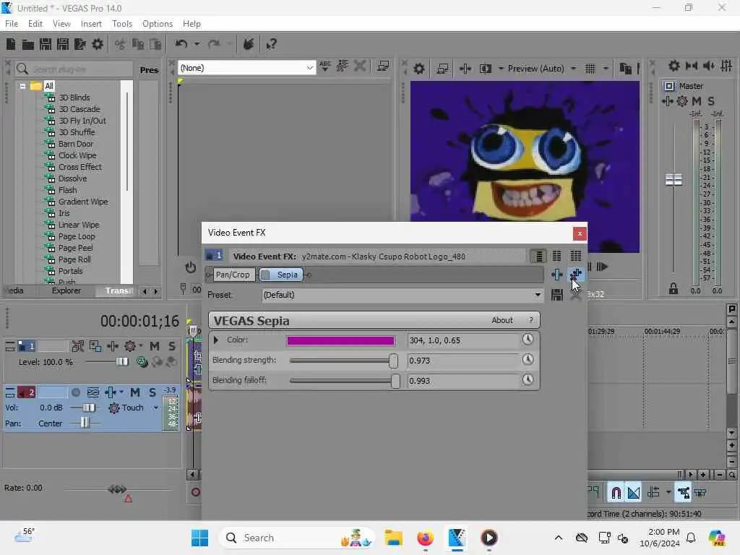Screen dimensions: 740x555
Task: Open track 1 compositing gear dropdown arrow
Action: point(141,346)
